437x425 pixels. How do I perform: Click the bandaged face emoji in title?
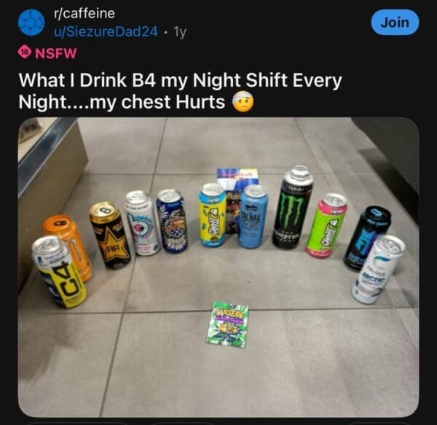243,102
